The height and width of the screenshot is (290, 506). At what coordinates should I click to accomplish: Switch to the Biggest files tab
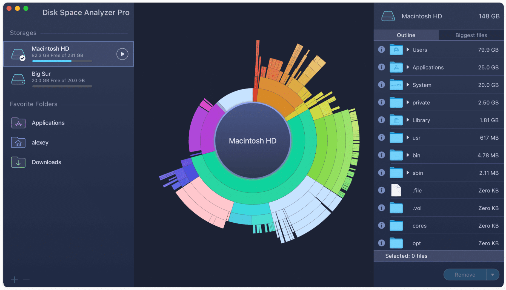tap(471, 35)
